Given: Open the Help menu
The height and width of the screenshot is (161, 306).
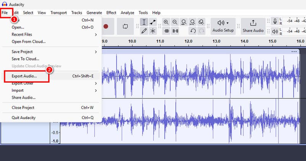Looking at the screenshot, I should tap(156, 13).
